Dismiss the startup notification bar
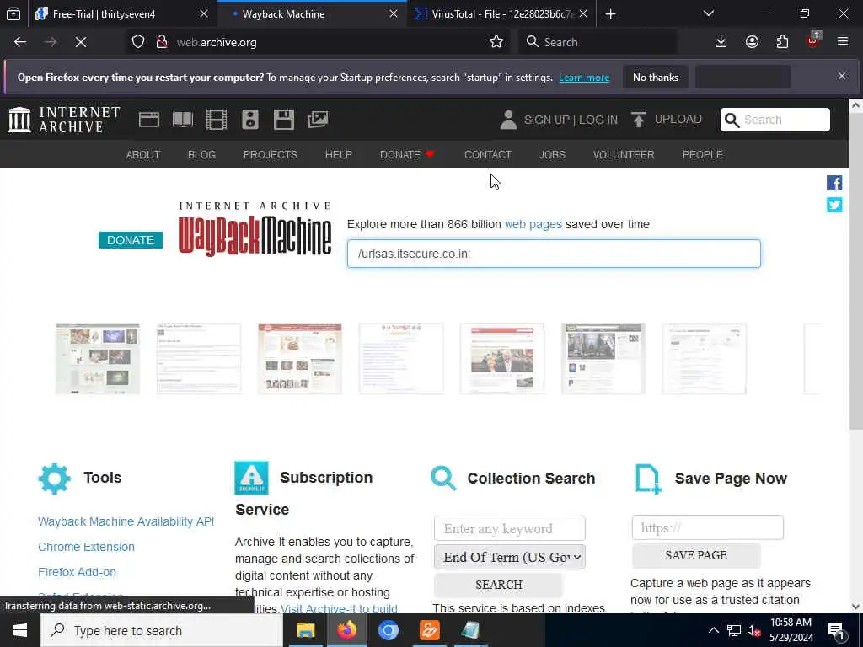863x647 pixels. pos(842,76)
